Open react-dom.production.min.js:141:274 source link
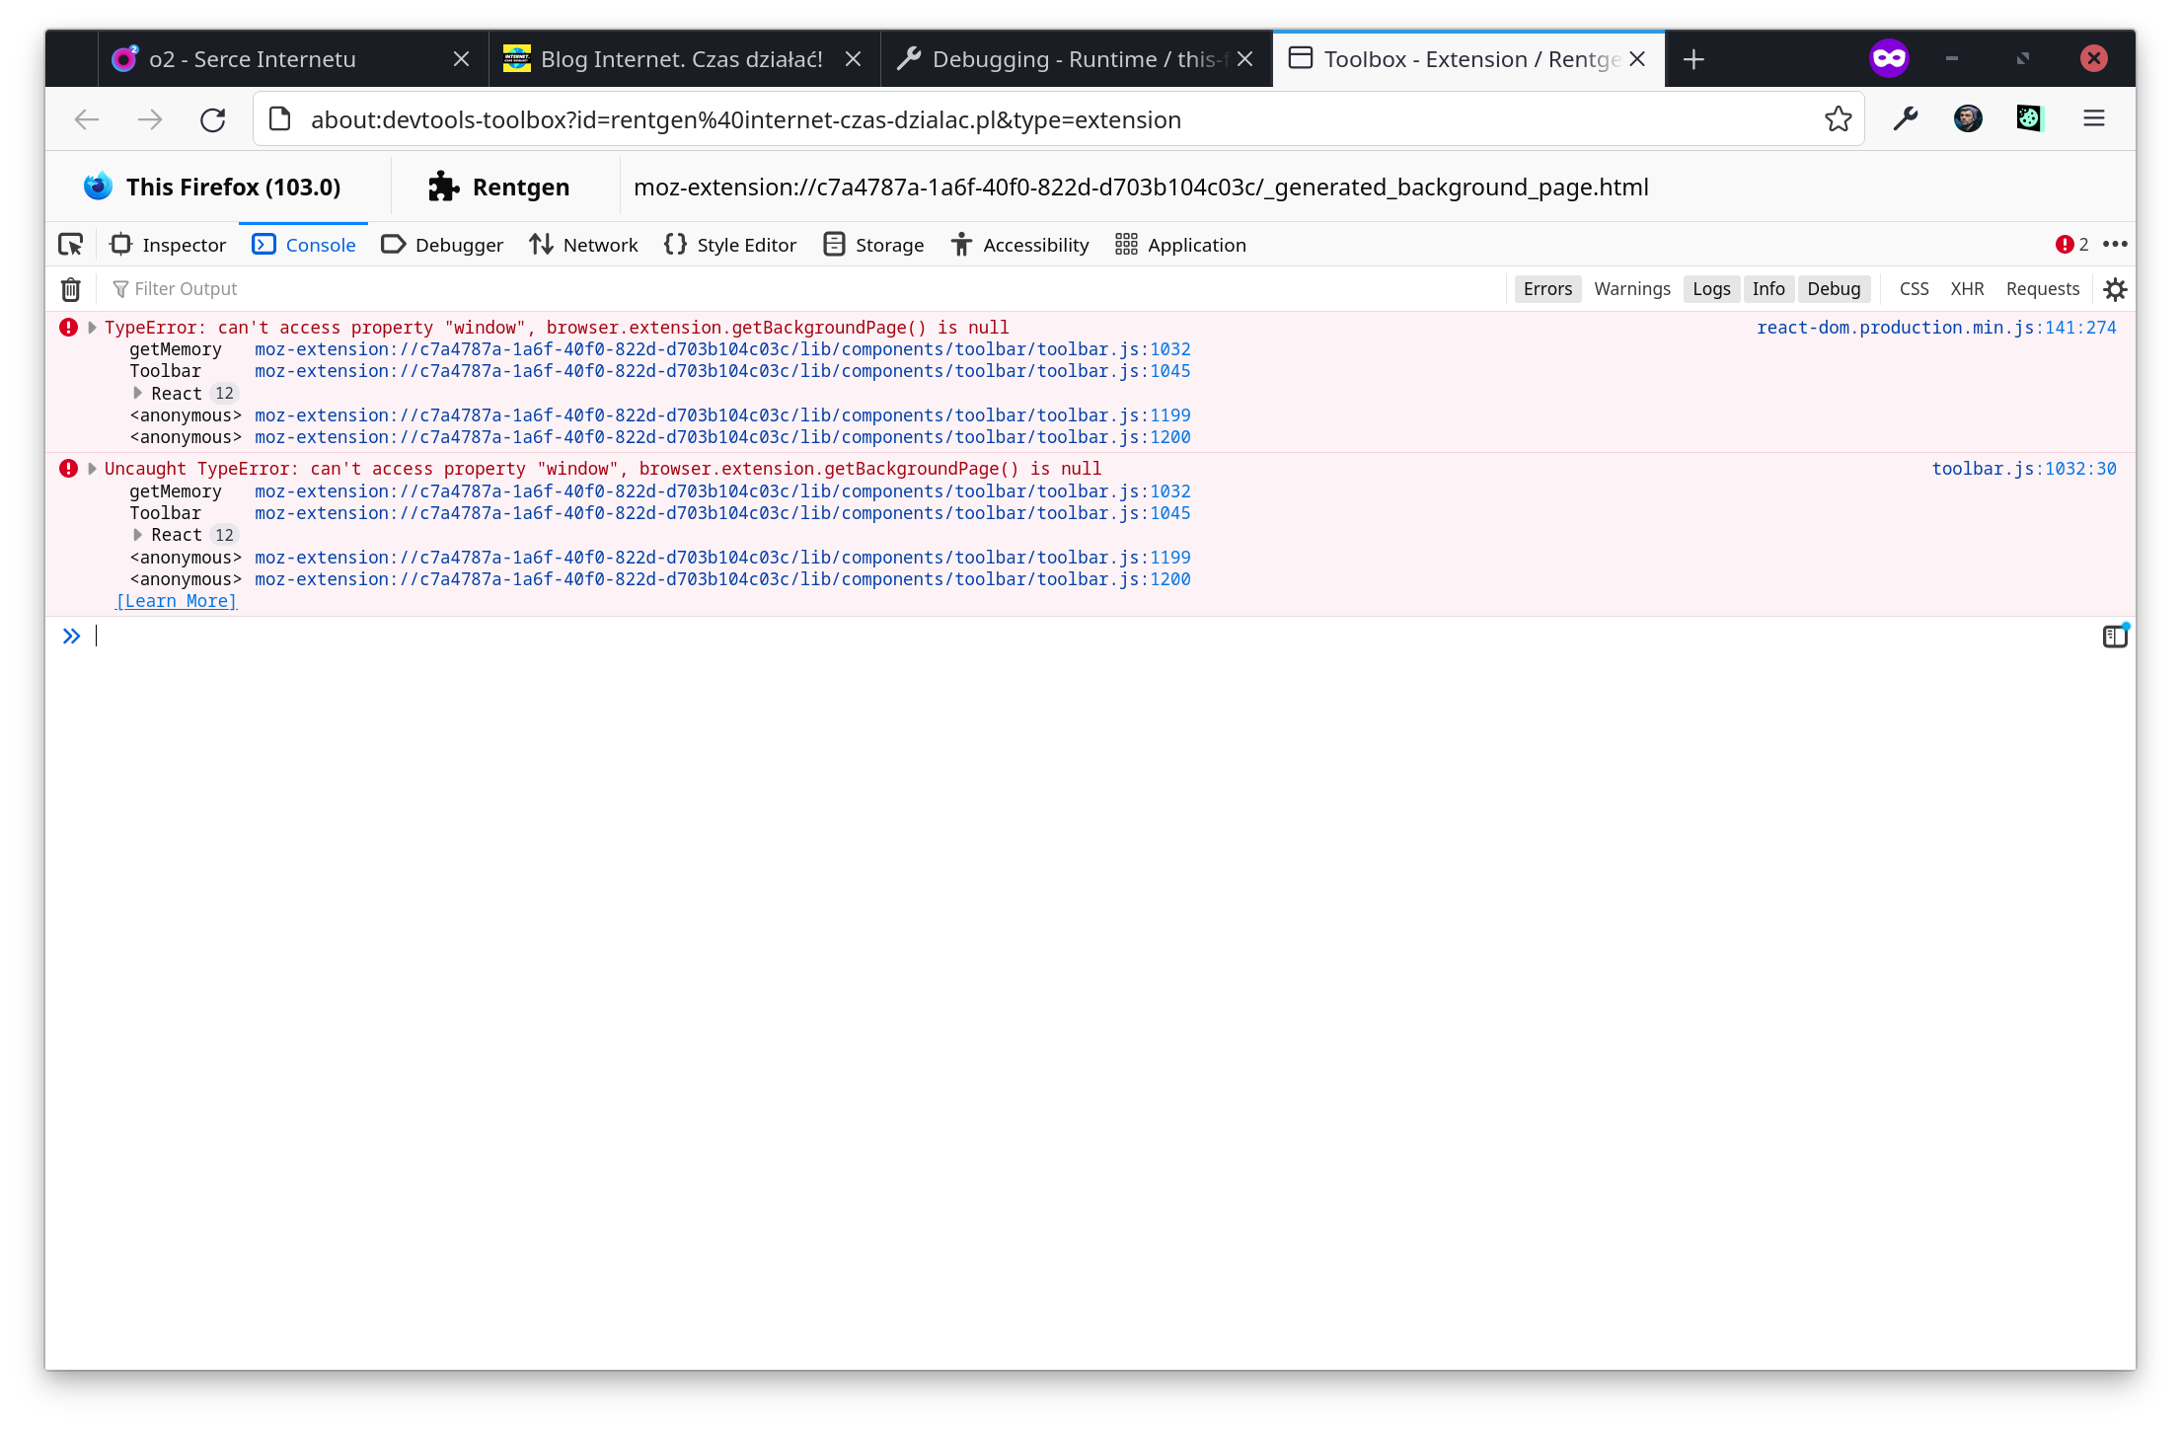2181x1431 pixels. coord(1936,328)
